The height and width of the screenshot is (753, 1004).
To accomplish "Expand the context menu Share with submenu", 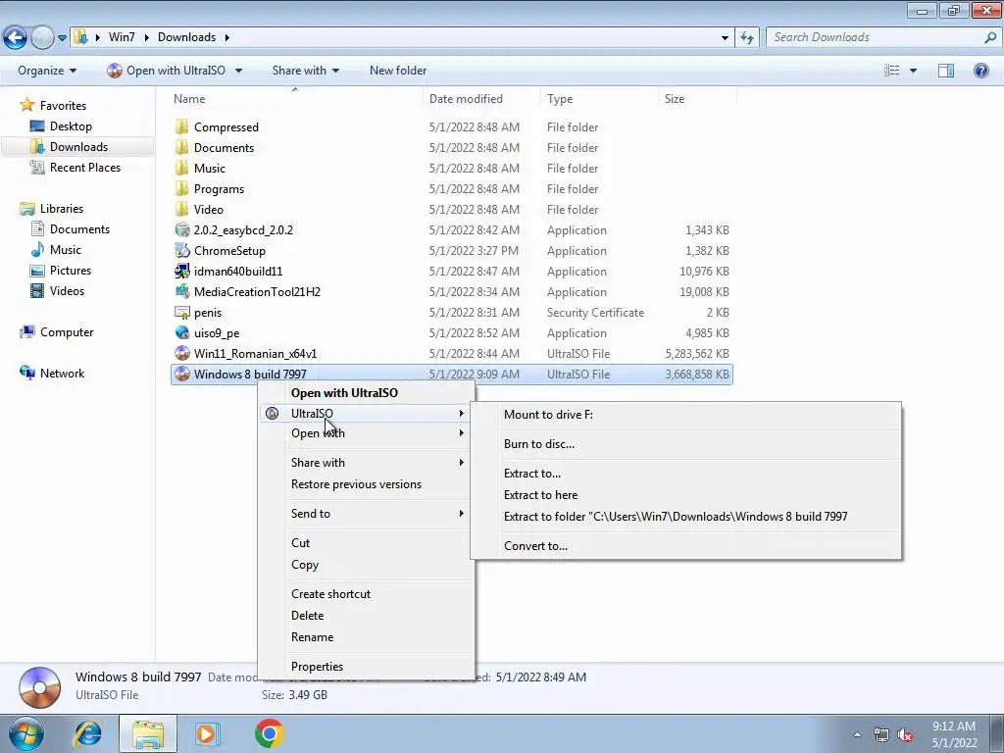I will [x=367, y=463].
